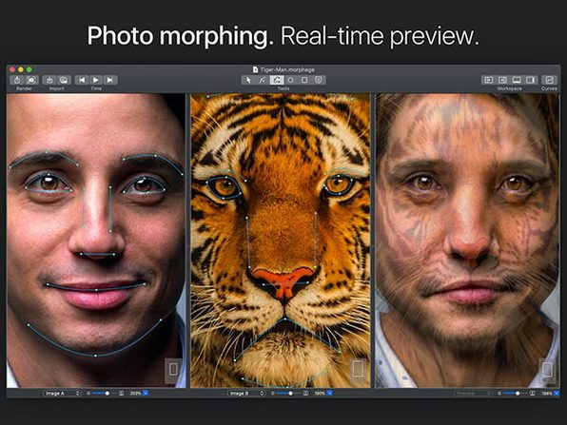Expand the zoom percentage menu under tiger image
Image resolution: width=567 pixels, height=425 pixels.
pyautogui.click(x=330, y=393)
